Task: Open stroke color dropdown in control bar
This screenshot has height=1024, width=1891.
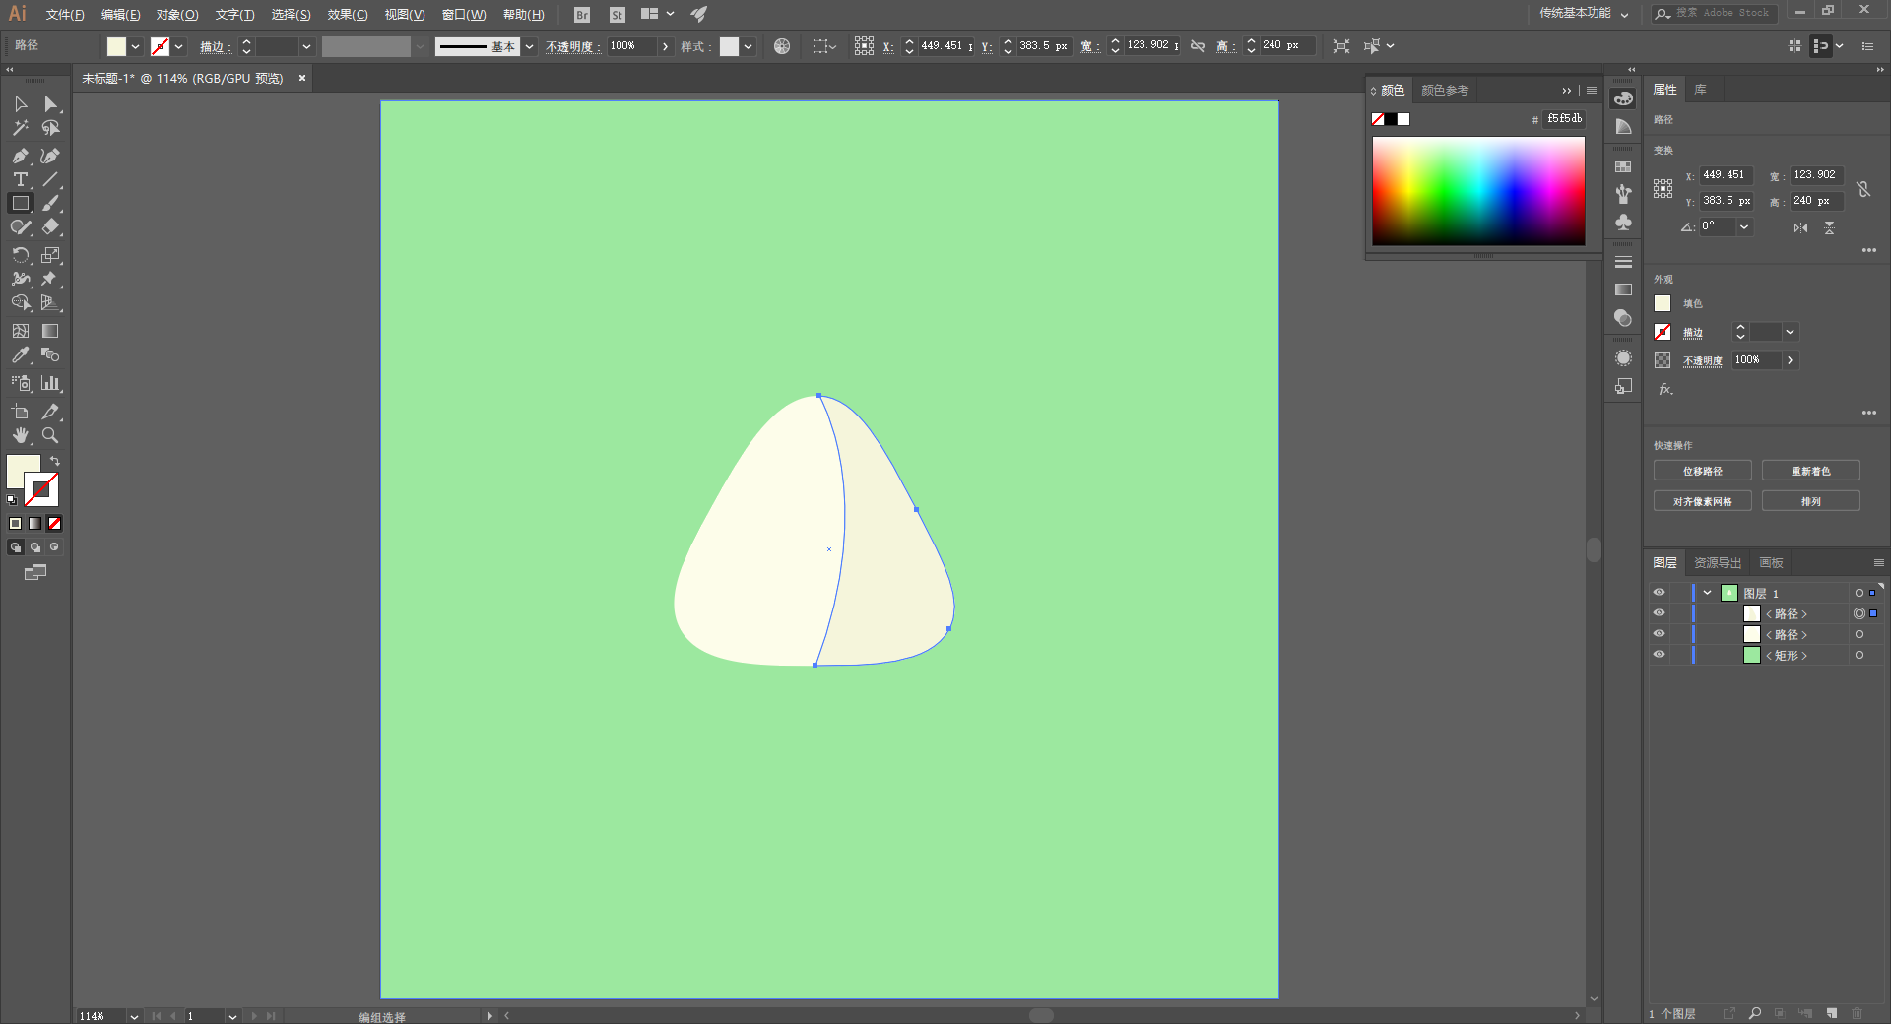Action: pyautogui.click(x=178, y=46)
